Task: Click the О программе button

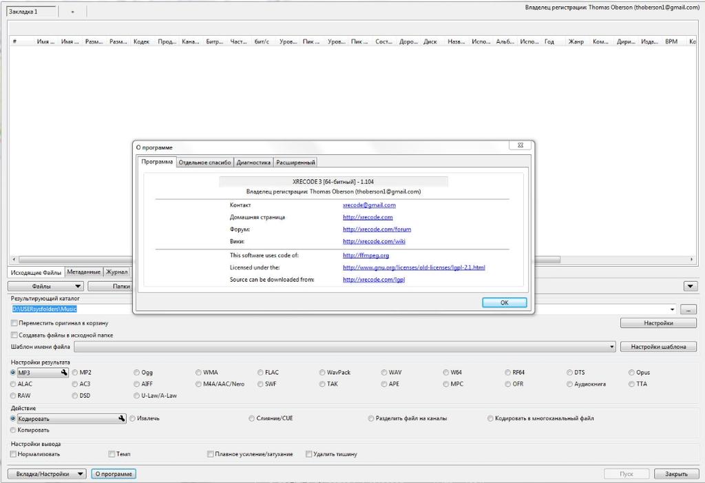Action: click(x=114, y=474)
